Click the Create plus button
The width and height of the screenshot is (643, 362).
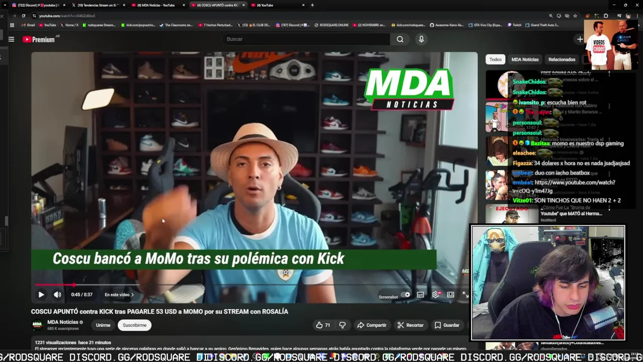click(x=580, y=39)
